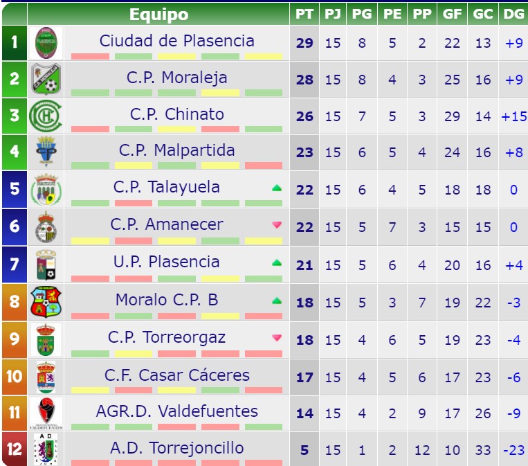Viewport: 528px width, 466px height.
Task: Click the DG goal difference header
Action: (x=513, y=14)
